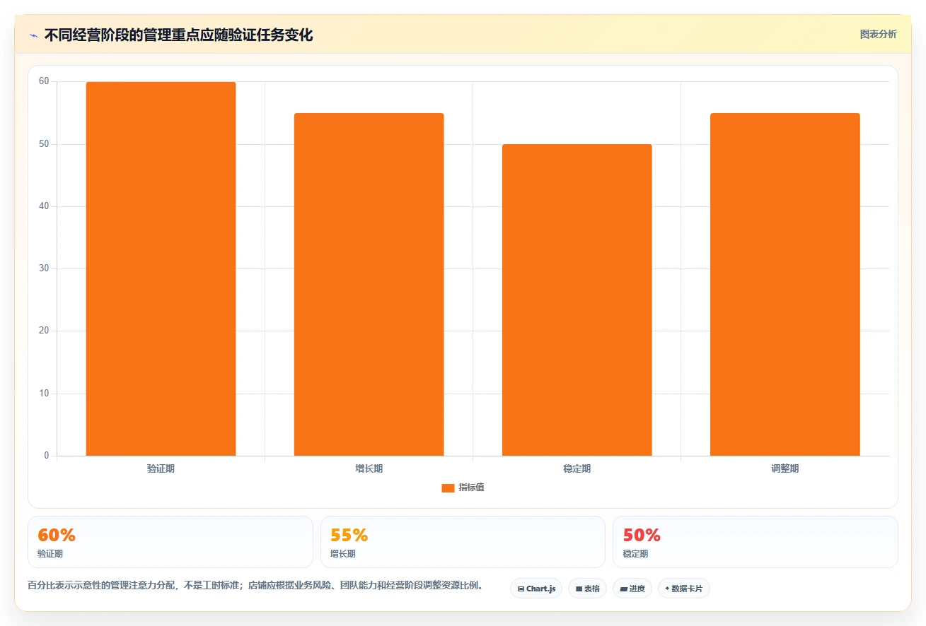Image resolution: width=926 pixels, height=626 pixels.
Task: Click the y-axis value 60
Action: coord(44,81)
